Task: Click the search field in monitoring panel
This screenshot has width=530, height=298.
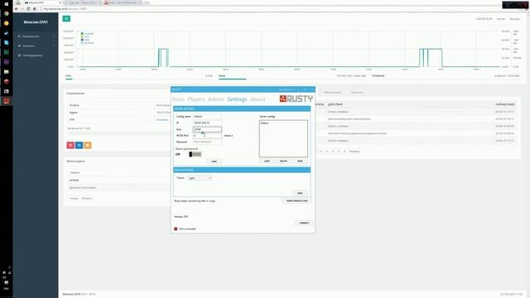Action: (x=89, y=173)
